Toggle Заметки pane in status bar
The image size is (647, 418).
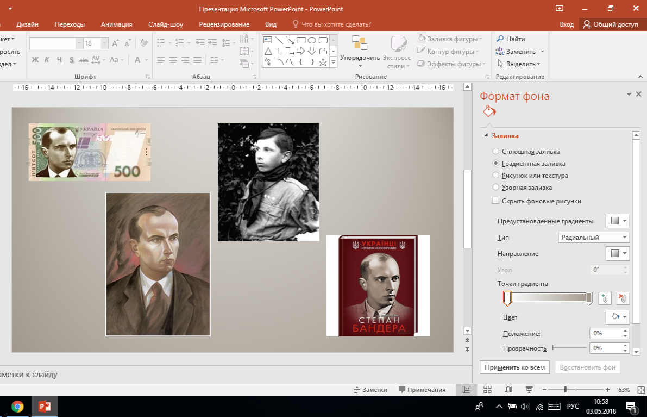pos(370,390)
